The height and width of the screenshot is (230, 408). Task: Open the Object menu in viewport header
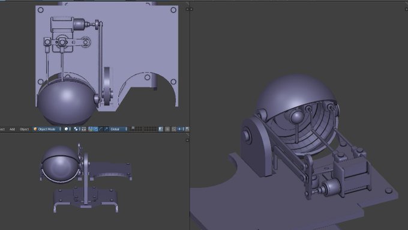tap(24, 129)
